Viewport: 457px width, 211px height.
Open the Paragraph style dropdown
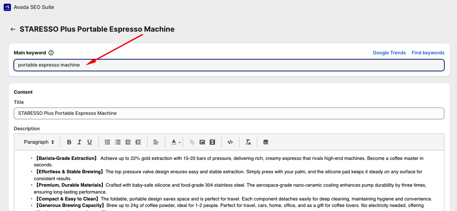(x=39, y=142)
